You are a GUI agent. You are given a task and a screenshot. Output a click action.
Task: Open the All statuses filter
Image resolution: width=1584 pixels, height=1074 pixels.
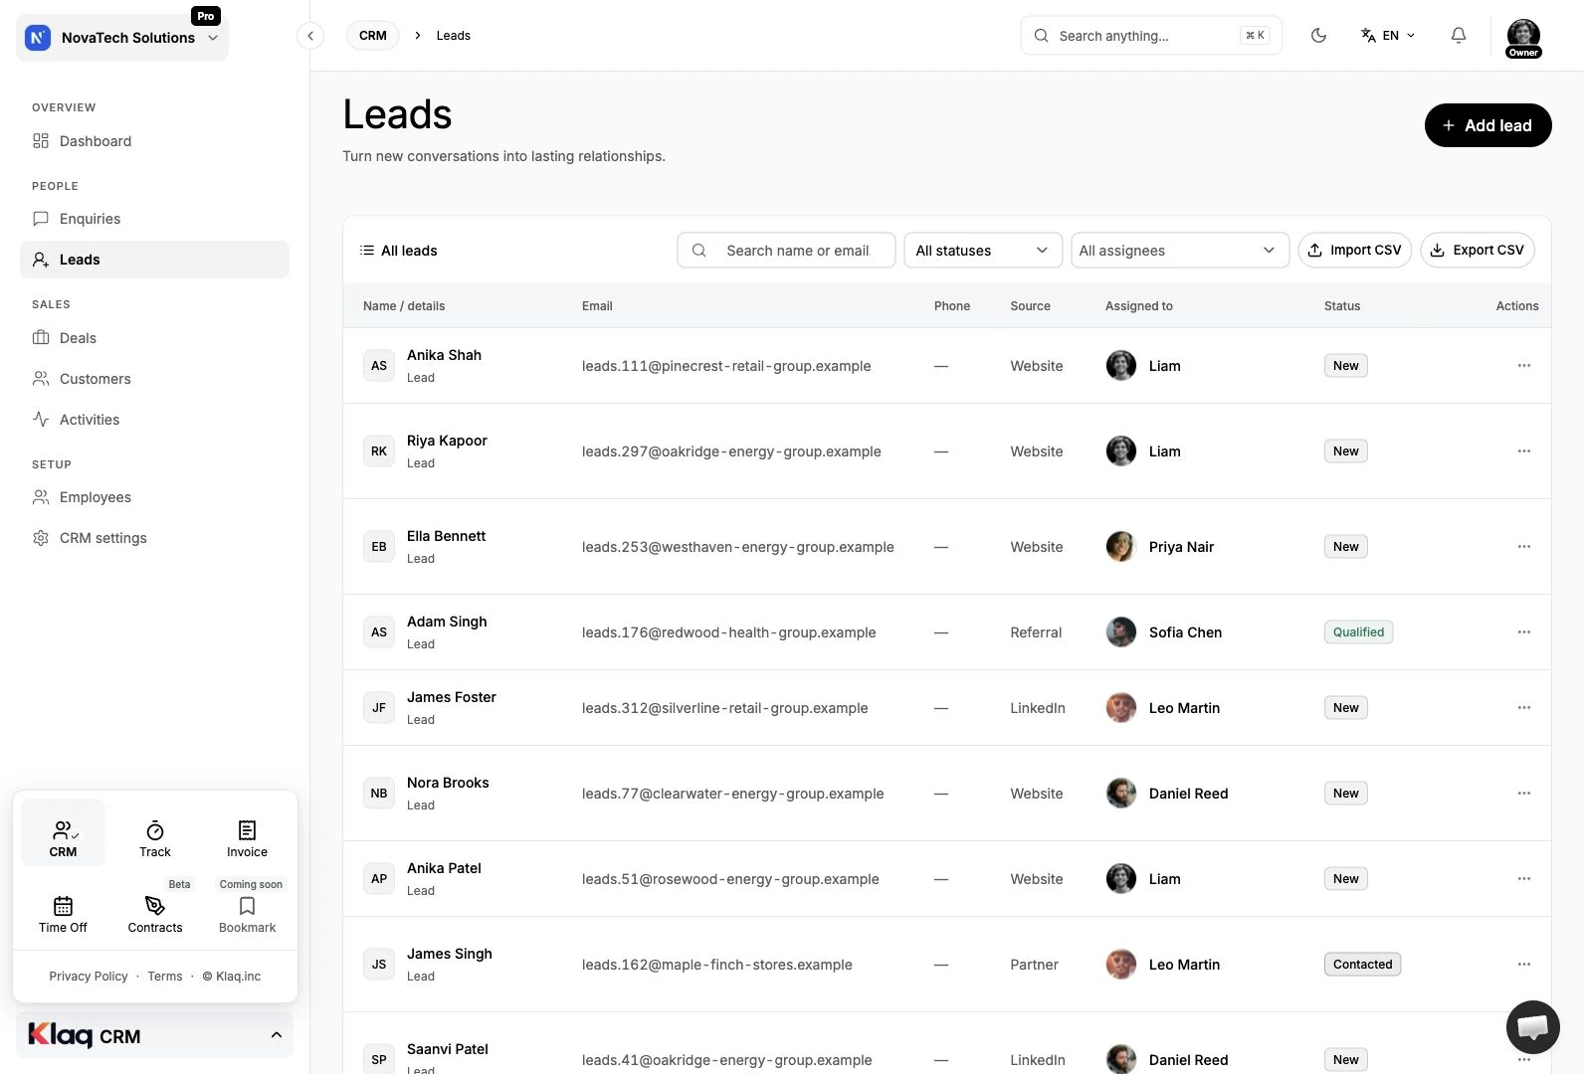(982, 251)
